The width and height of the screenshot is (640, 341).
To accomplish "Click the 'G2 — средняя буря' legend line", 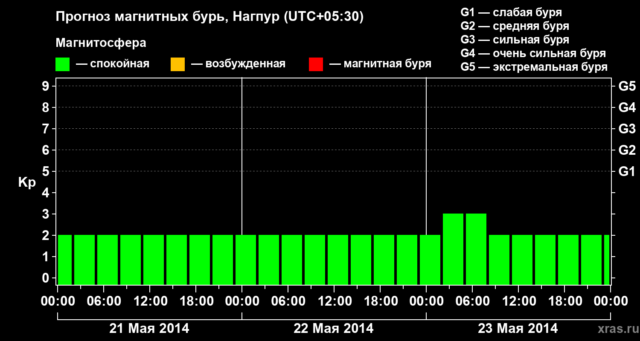I will coord(515,26).
